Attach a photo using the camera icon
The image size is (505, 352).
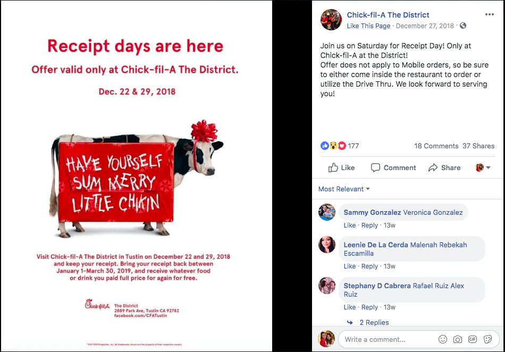(x=457, y=339)
